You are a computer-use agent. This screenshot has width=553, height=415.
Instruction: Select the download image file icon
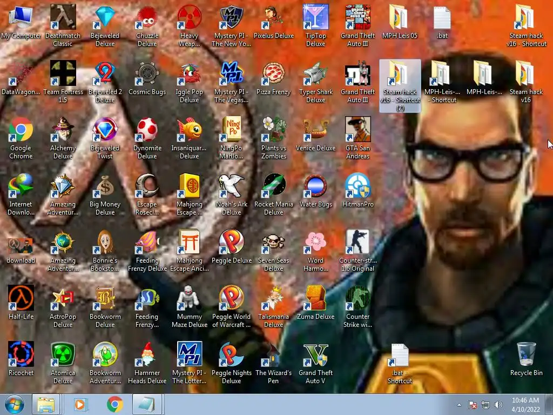pos(21,246)
